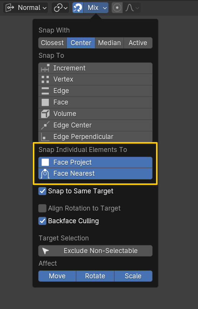Open the proportional falloff curve selector
The image size is (198, 309).
(132, 8)
